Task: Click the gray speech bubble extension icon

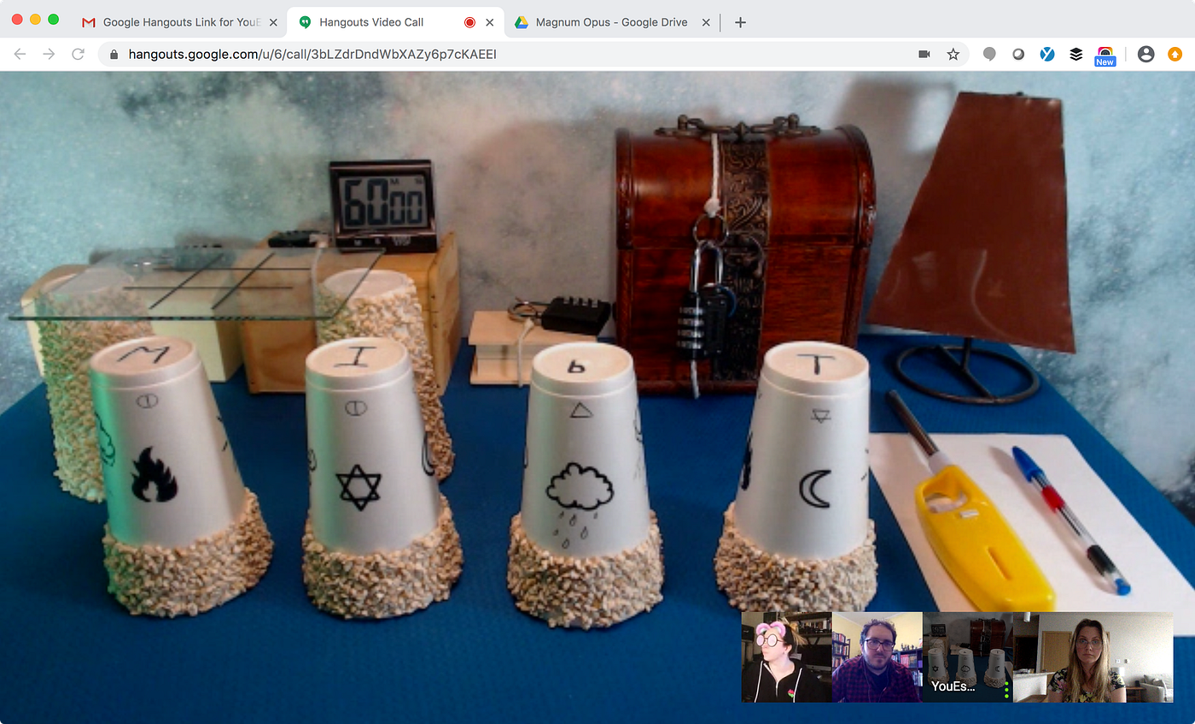Action: click(x=989, y=55)
